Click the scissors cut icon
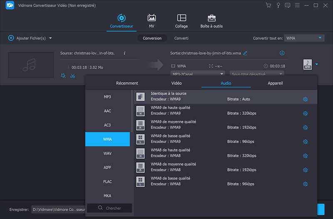The width and height of the screenshot is (333, 219). 72,76
